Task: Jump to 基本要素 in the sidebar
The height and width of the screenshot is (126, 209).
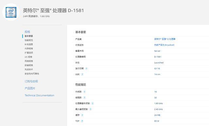Action: (x=29, y=36)
